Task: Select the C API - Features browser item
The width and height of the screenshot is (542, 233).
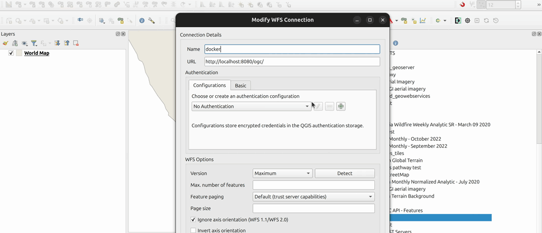Action: coord(406,210)
